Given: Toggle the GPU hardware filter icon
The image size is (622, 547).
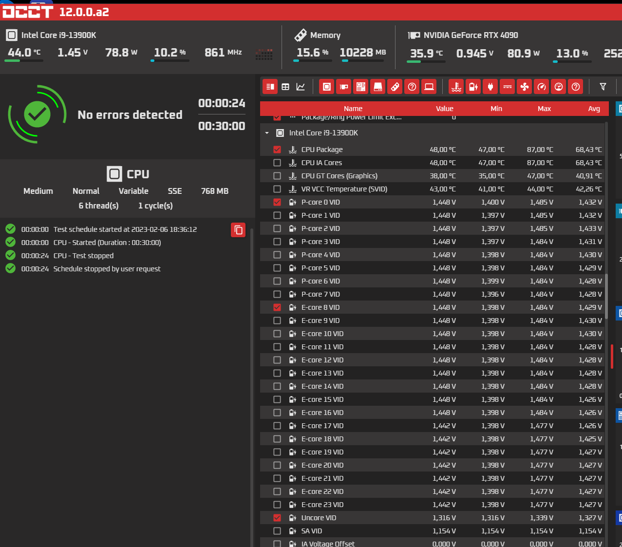Looking at the screenshot, I should [344, 87].
